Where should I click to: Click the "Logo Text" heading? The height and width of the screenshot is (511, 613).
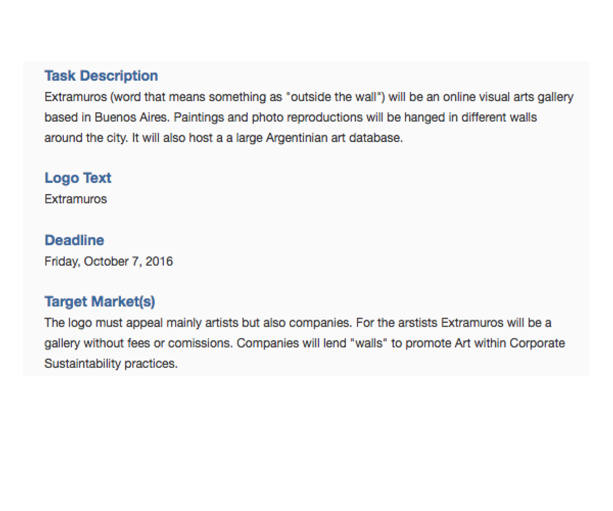tap(78, 178)
